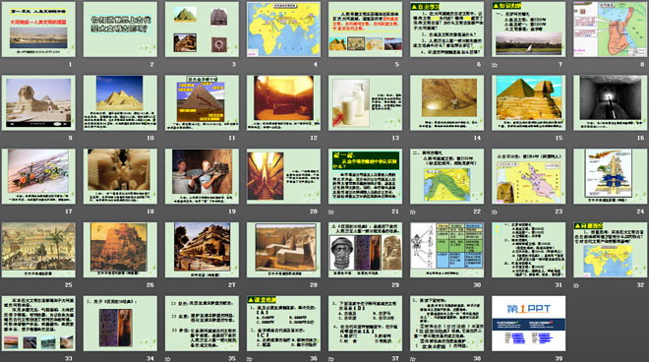The image size is (649, 362).
Task: Select slide 31 summary outline slide
Action: pyautogui.click(x=529, y=250)
